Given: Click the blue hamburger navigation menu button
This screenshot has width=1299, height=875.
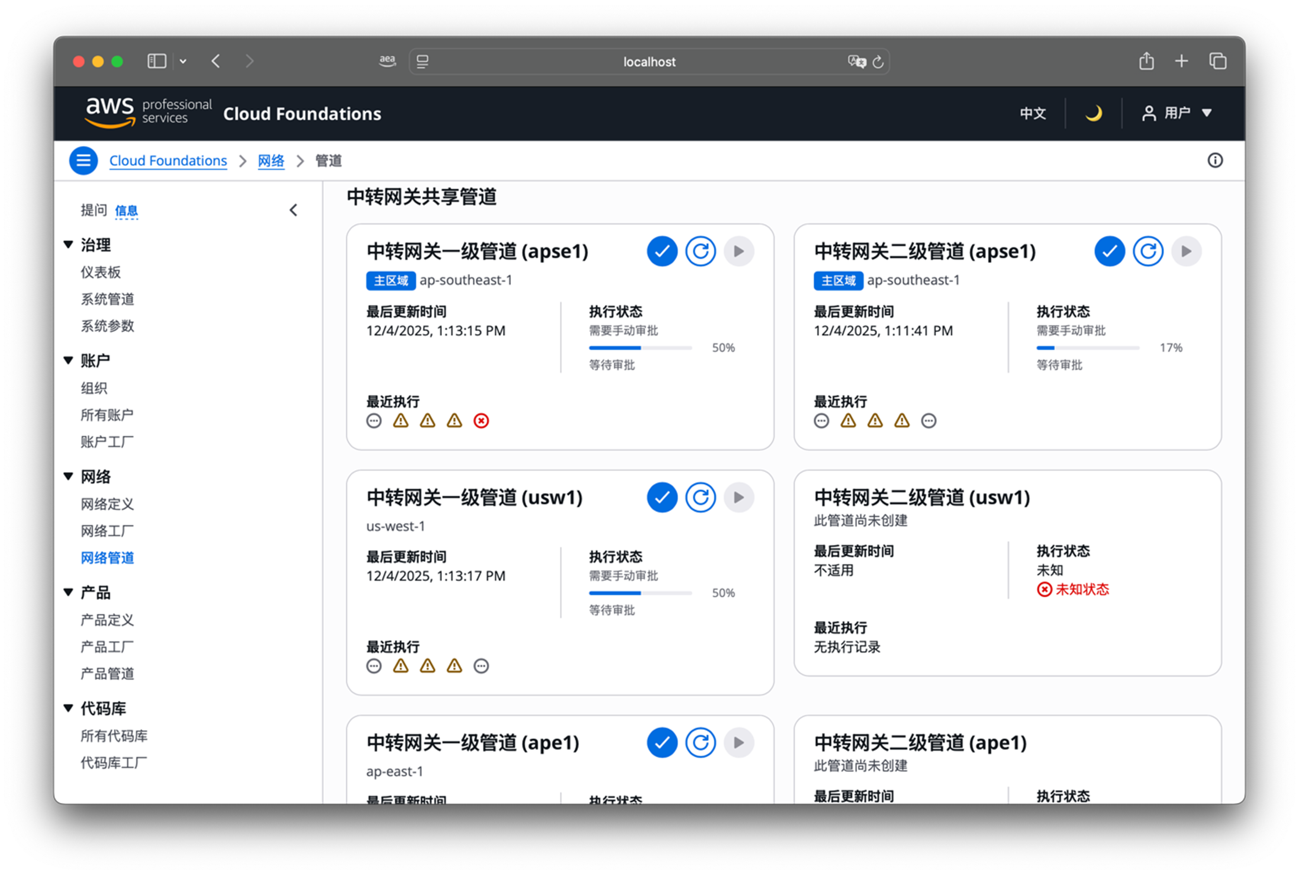Looking at the screenshot, I should pyautogui.click(x=83, y=161).
